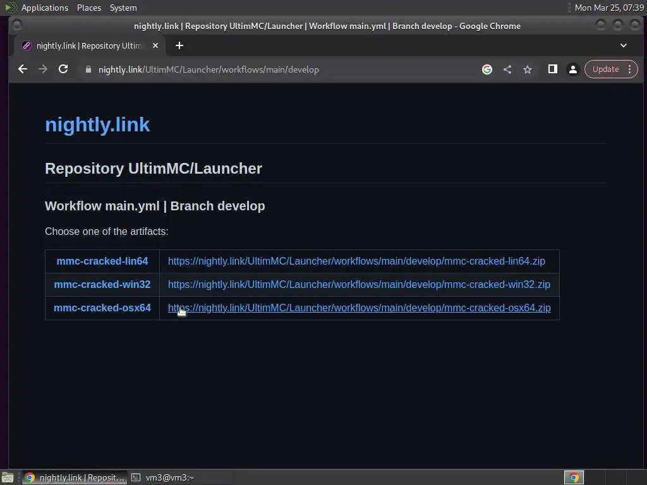Image resolution: width=647 pixels, height=485 pixels.
Task: Click the address bar URL
Action: [x=209, y=69]
